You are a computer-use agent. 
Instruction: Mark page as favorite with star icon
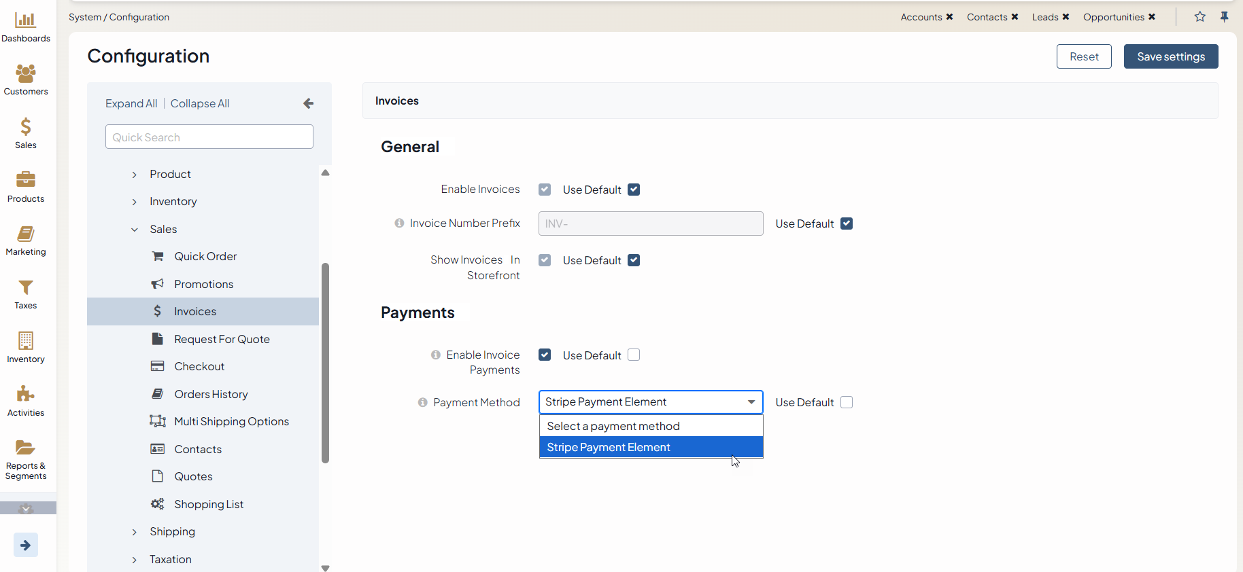[1200, 17]
